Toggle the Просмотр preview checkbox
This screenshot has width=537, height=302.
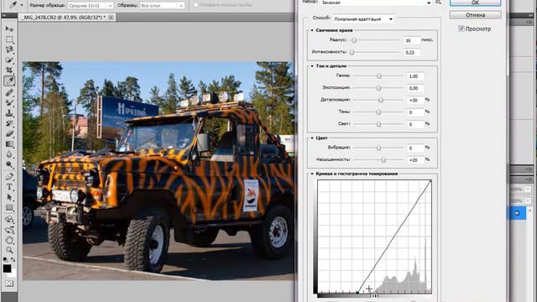coord(461,29)
